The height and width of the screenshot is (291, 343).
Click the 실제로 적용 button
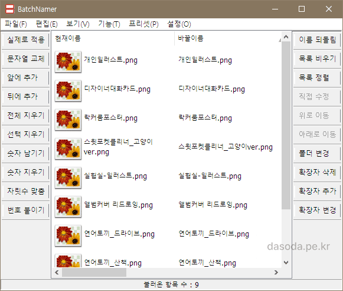(26, 40)
